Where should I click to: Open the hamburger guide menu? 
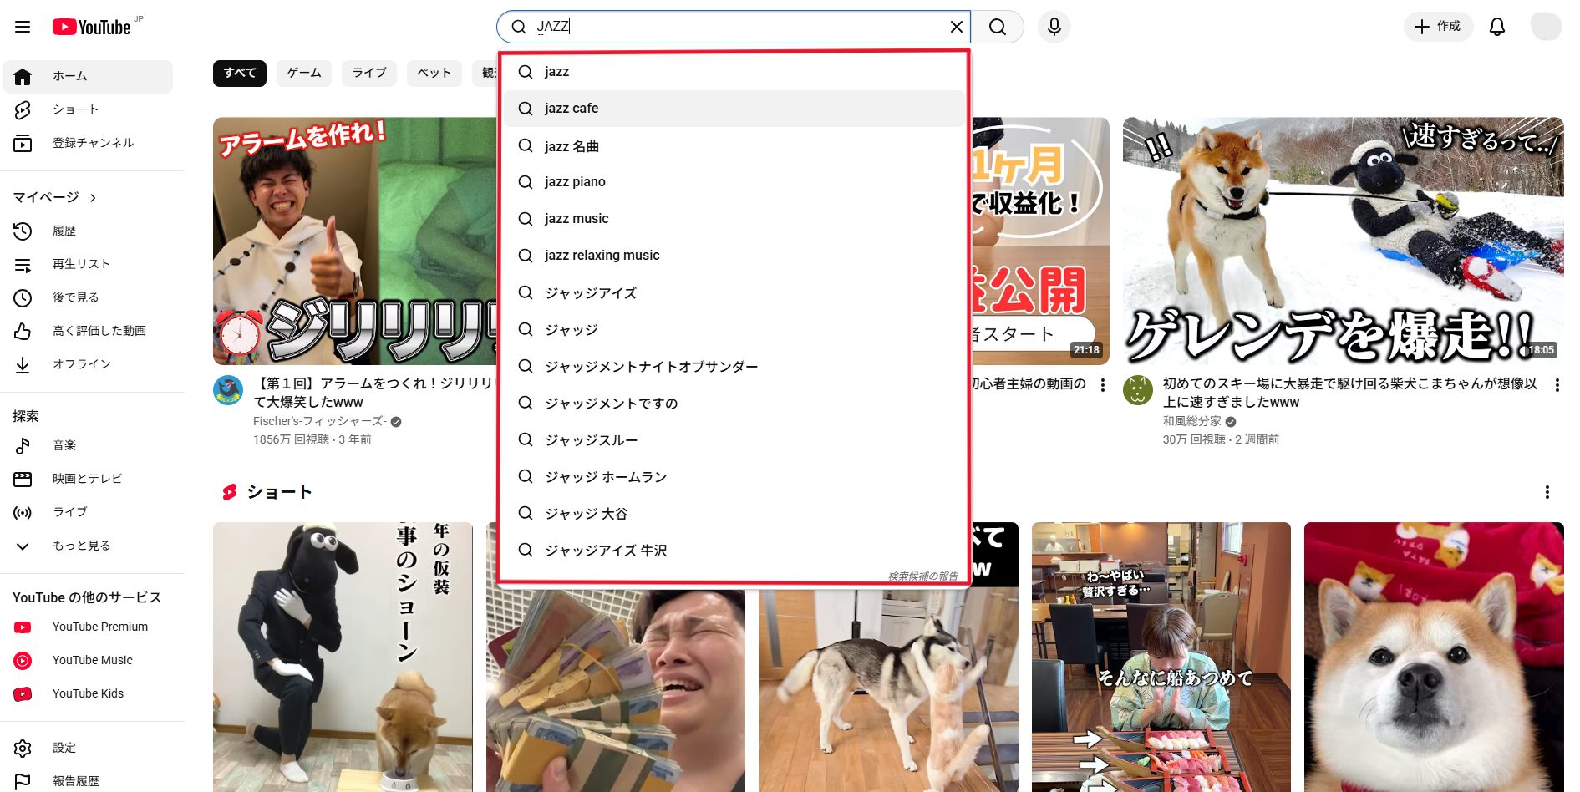click(23, 27)
